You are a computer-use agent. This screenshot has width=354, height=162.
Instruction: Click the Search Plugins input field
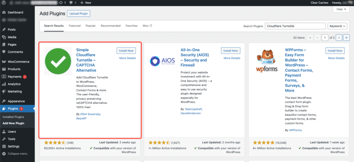point(295,26)
